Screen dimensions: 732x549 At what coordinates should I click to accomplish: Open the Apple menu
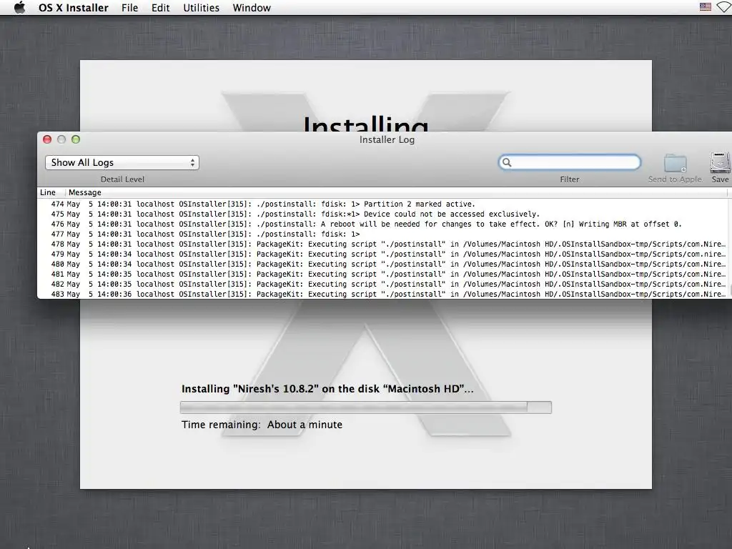pos(19,7)
